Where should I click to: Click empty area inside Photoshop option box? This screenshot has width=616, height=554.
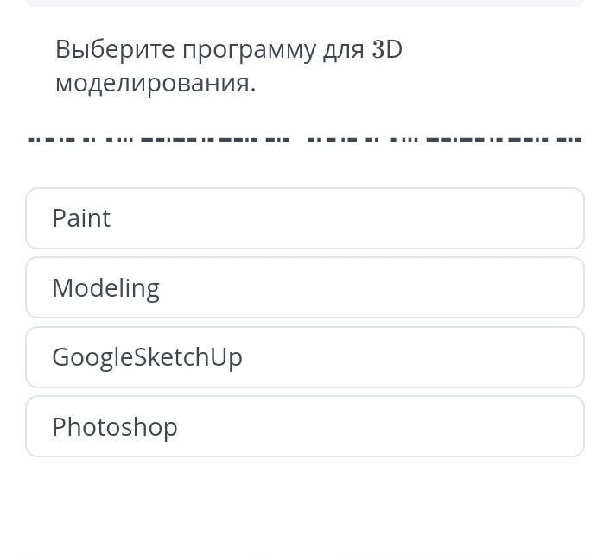[432, 426]
